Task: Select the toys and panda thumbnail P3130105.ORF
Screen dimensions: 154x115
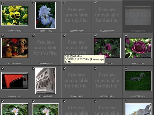Action: click(x=15, y=48)
